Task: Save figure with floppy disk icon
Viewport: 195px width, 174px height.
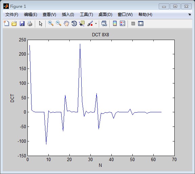Action: [x=22, y=23]
